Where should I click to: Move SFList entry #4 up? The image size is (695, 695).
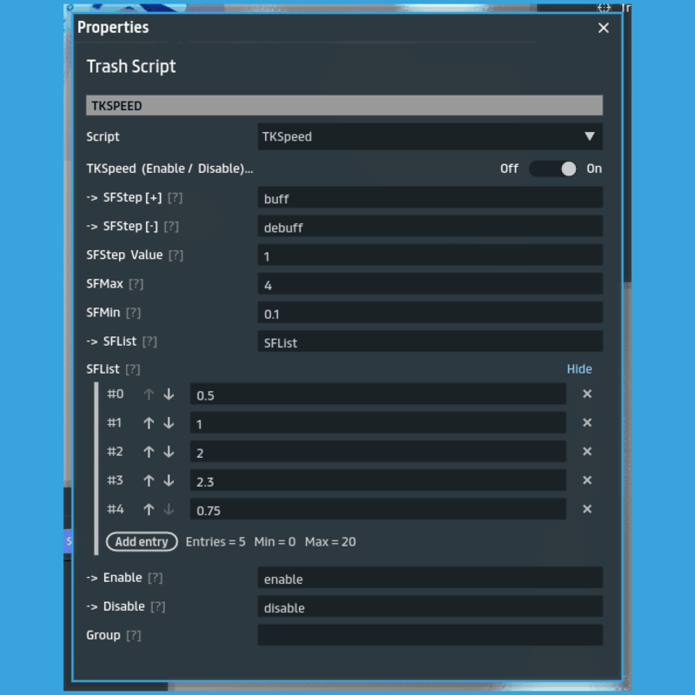149,509
